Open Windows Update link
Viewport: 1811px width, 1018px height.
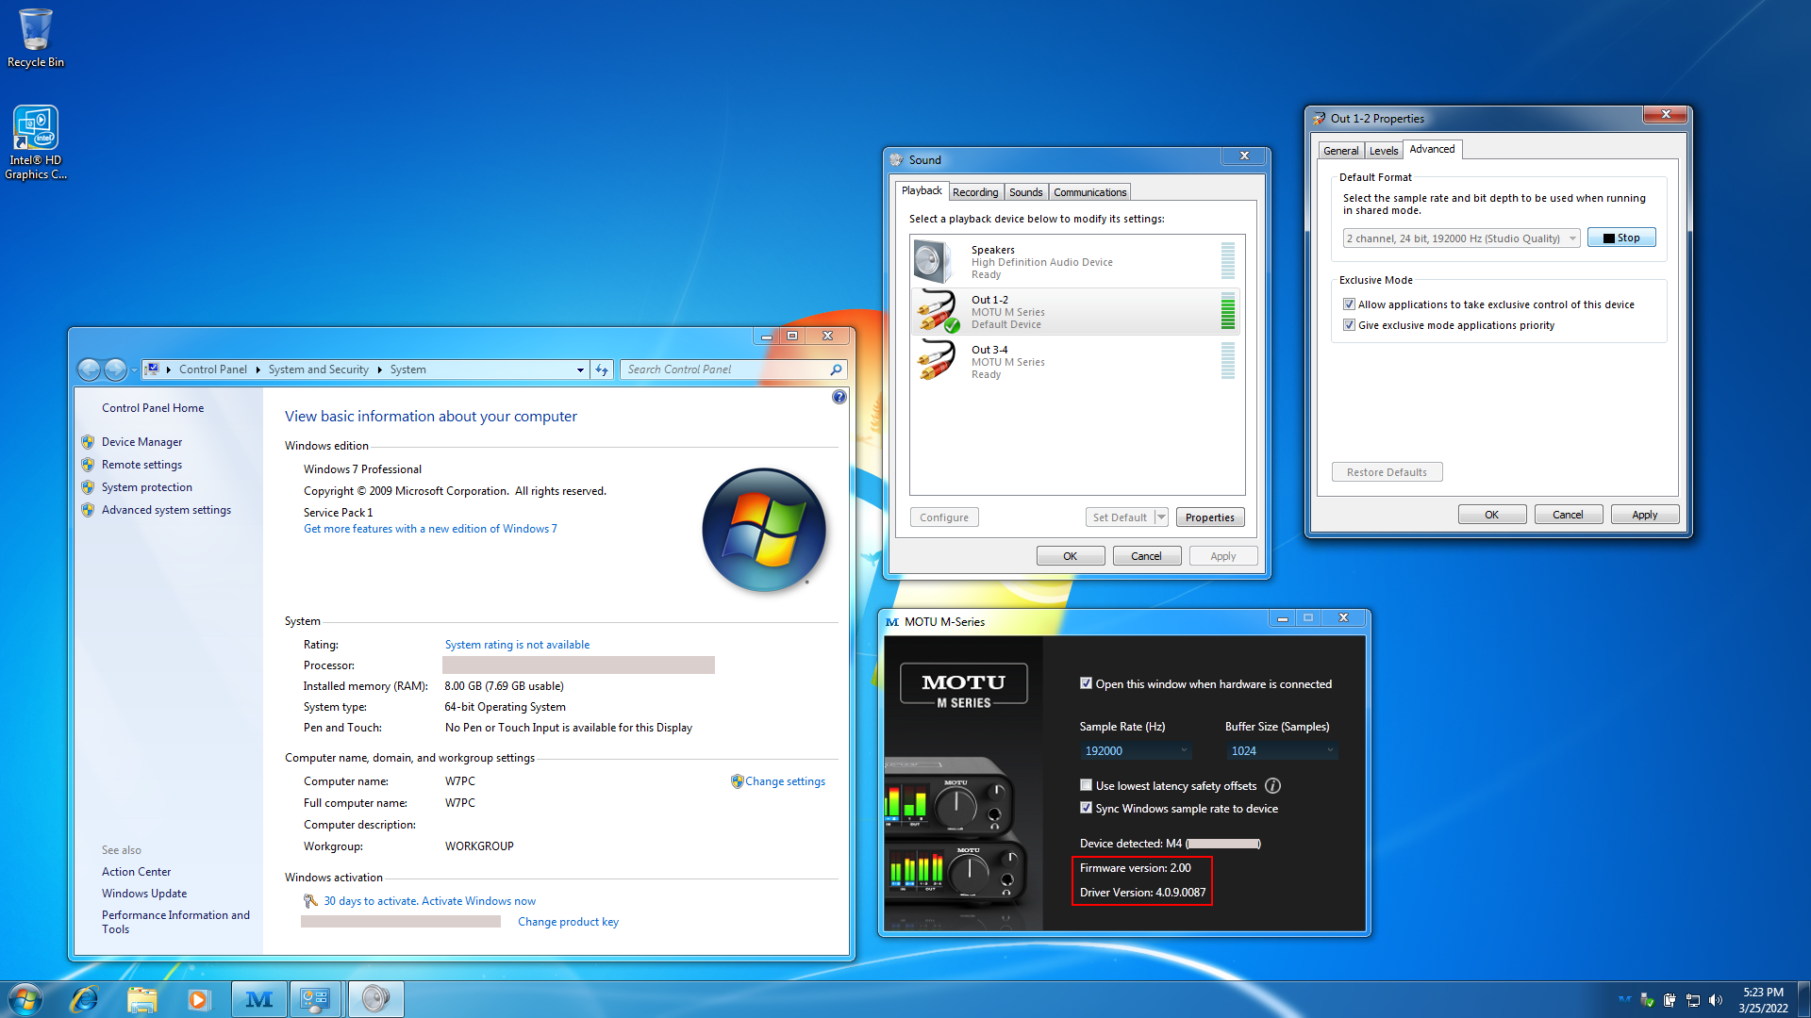[144, 894]
